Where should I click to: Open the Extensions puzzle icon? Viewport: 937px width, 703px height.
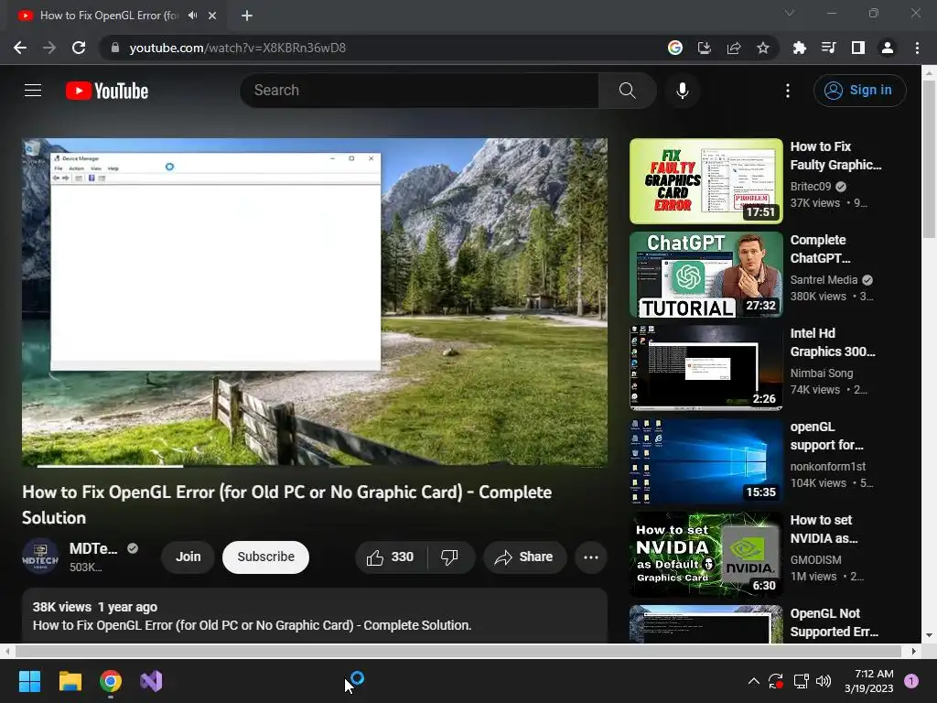799,48
